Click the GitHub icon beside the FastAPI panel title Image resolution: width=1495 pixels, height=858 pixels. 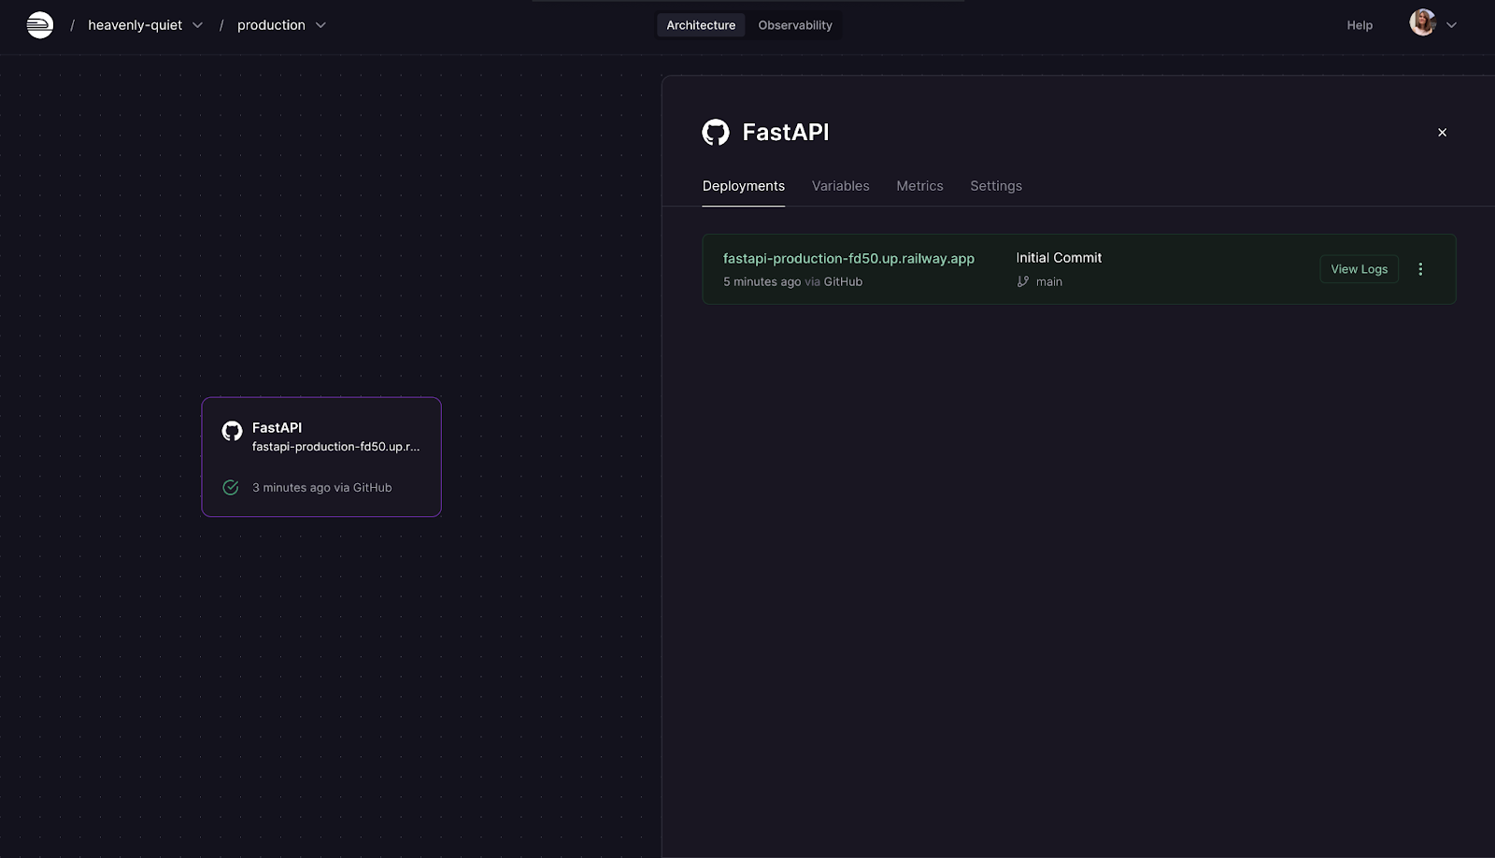716,133
